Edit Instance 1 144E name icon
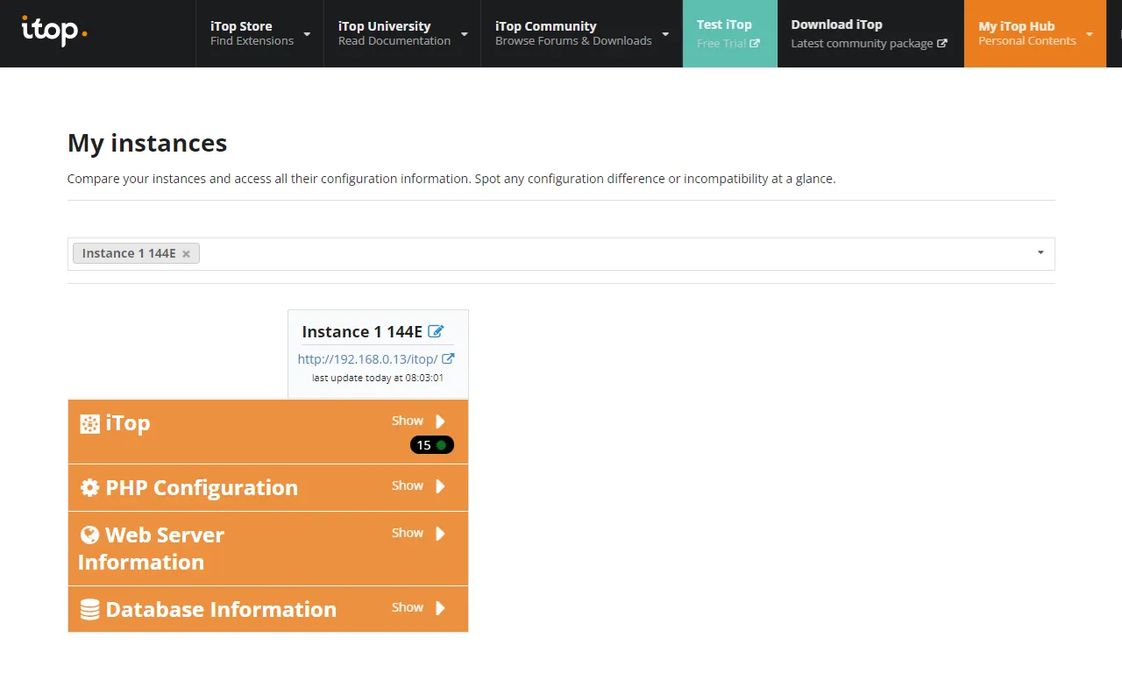Viewport: 1122px width, 673px height. 436,331
